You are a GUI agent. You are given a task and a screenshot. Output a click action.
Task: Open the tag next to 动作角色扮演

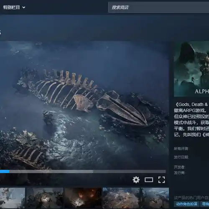205,204
